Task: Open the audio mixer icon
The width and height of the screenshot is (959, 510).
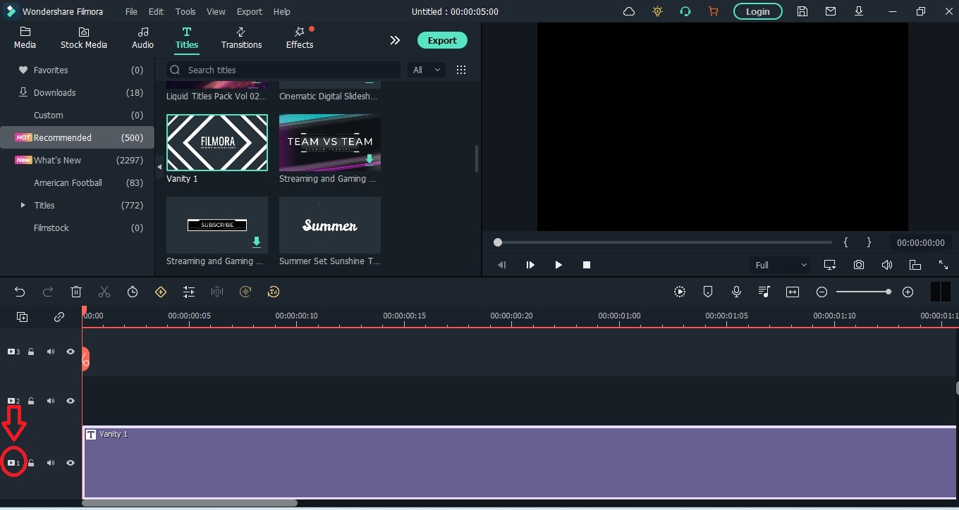Action: click(764, 292)
